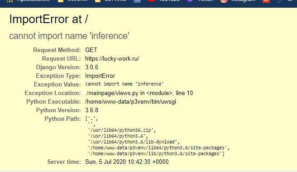Click the 'Django Version:' label

58,67
